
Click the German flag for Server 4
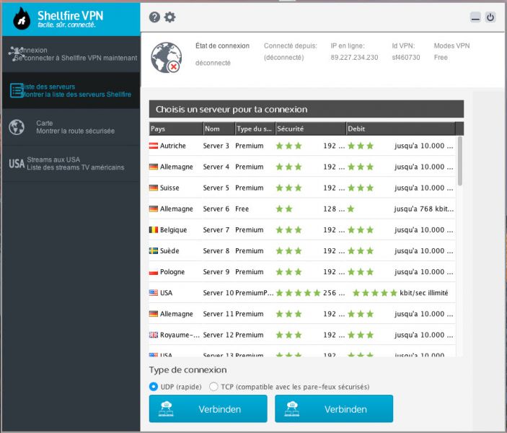[x=154, y=167]
